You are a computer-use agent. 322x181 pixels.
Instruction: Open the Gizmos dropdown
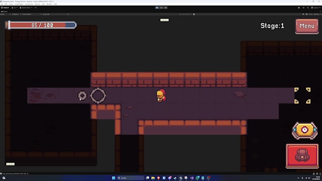pos(317,14)
